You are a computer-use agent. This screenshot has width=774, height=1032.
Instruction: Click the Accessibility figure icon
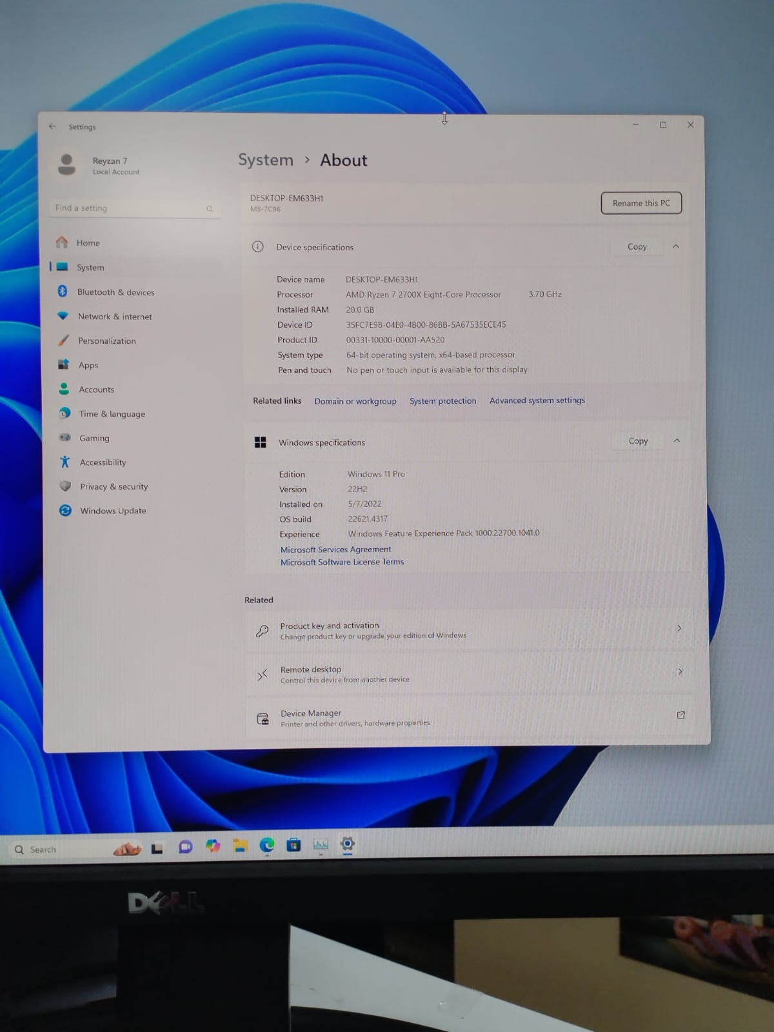click(x=64, y=462)
